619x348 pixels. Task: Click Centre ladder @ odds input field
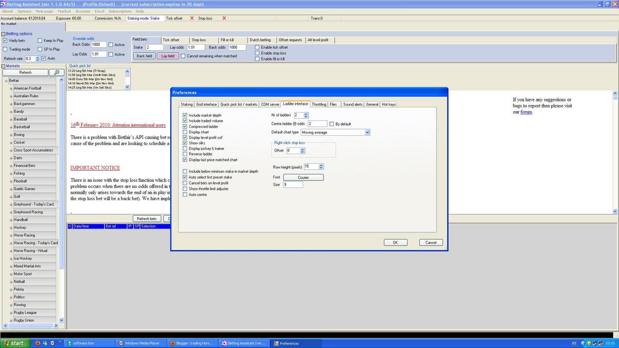pos(317,124)
